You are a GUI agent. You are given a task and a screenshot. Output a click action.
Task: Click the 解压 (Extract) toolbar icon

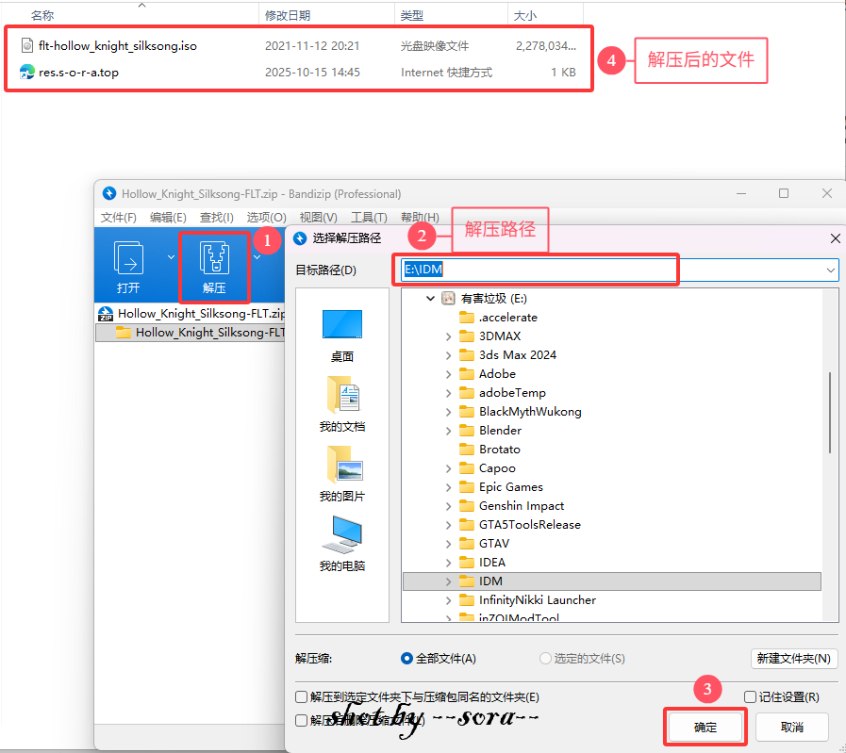(214, 267)
